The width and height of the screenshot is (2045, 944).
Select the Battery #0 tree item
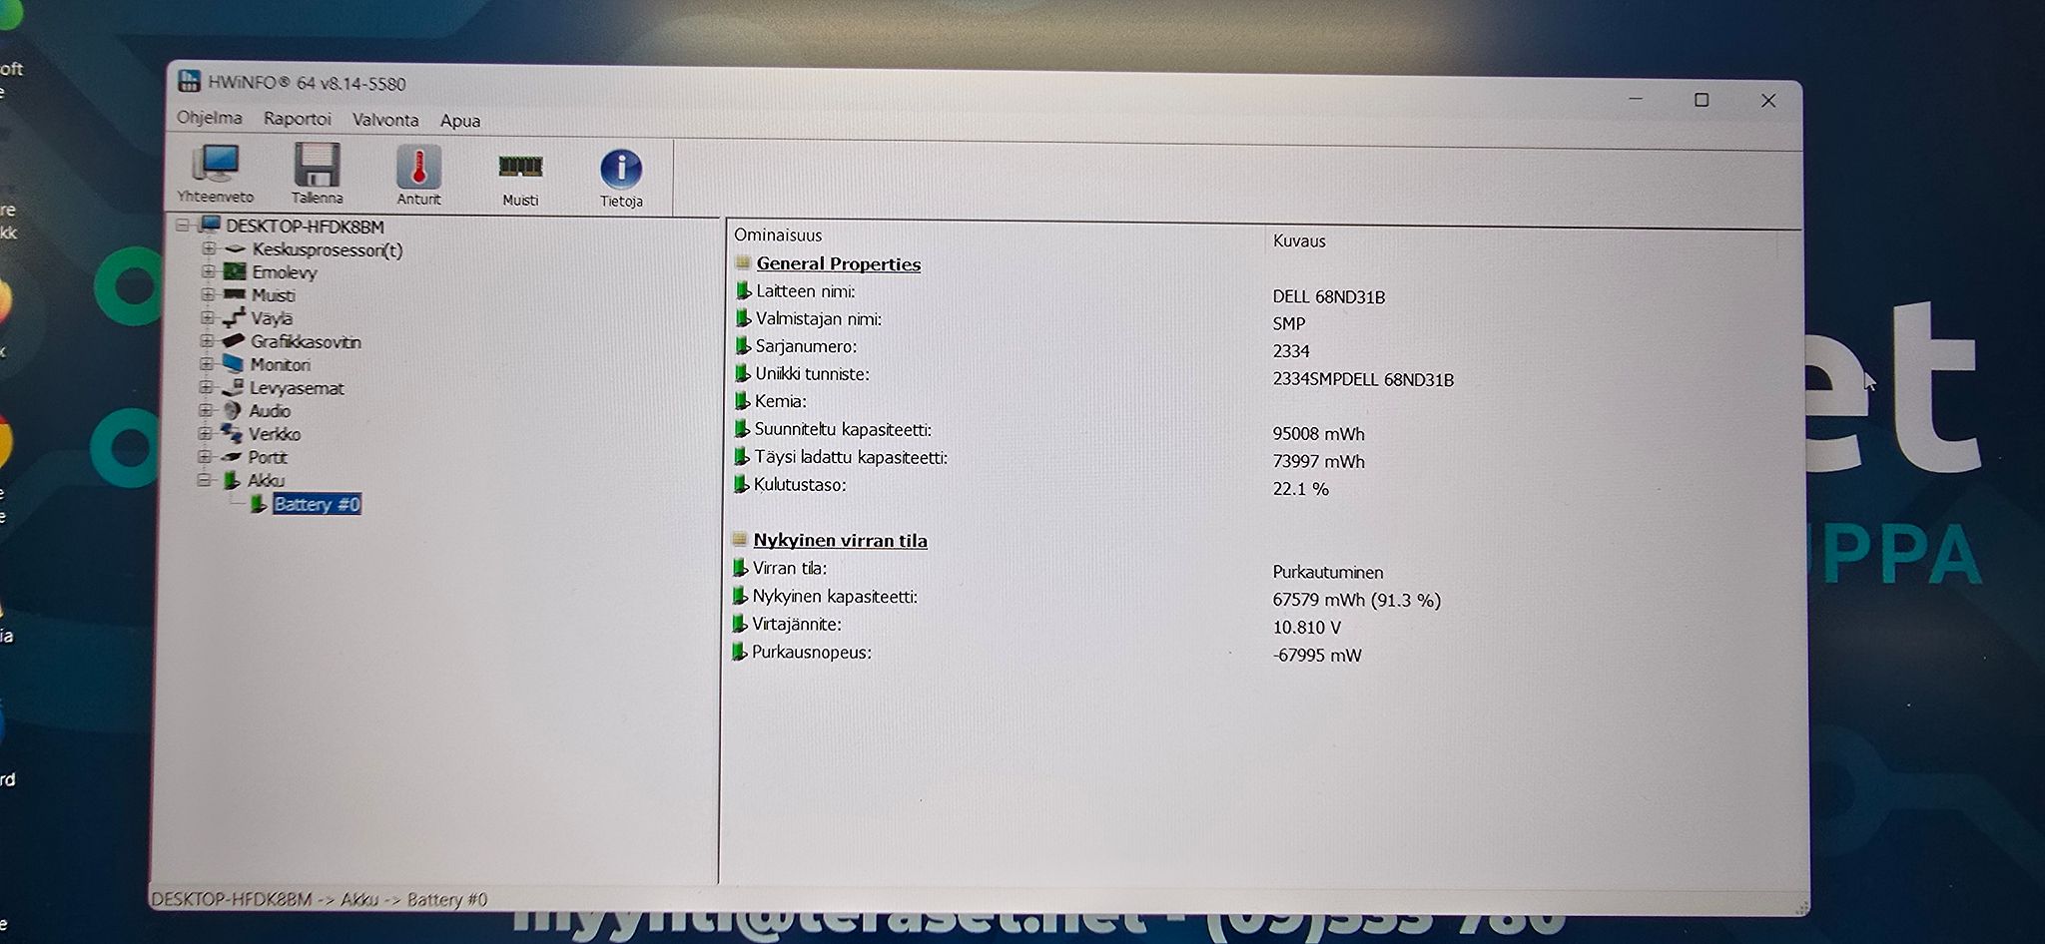click(317, 504)
